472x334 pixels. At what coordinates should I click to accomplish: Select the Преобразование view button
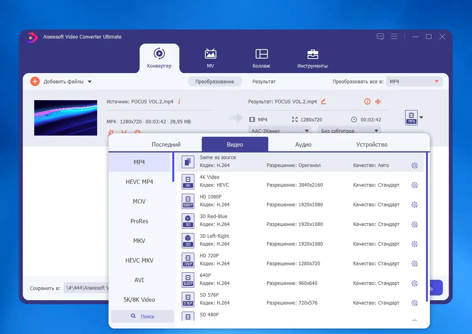pos(215,81)
